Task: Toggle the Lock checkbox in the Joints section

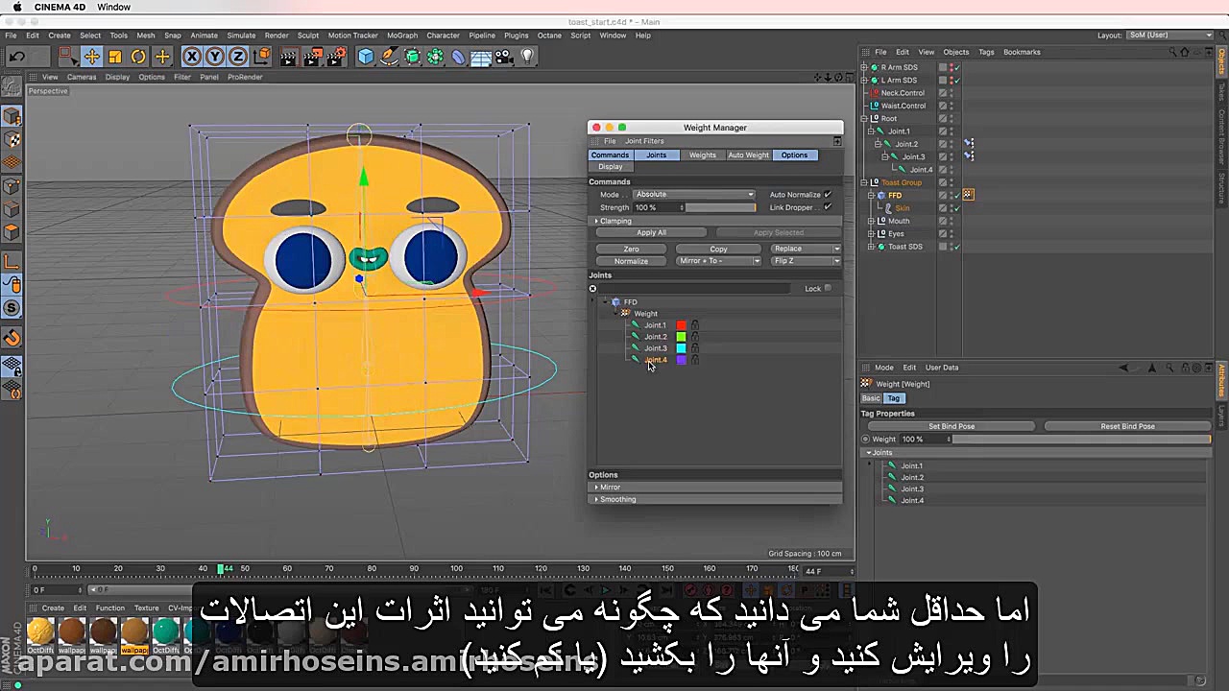Action: (827, 288)
